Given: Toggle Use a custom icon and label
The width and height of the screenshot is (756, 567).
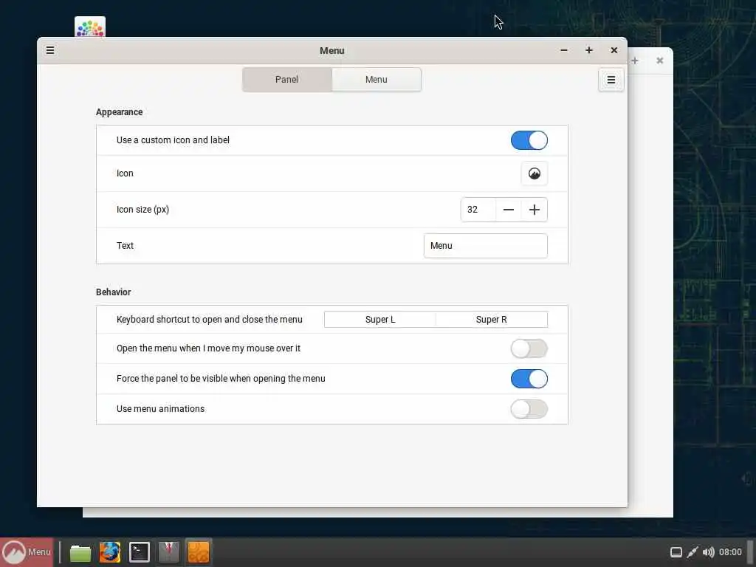Looking at the screenshot, I should point(529,140).
